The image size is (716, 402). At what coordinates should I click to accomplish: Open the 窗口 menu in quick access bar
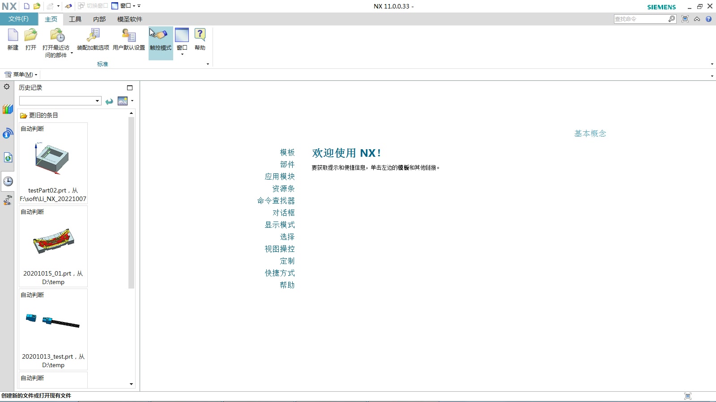click(123, 6)
